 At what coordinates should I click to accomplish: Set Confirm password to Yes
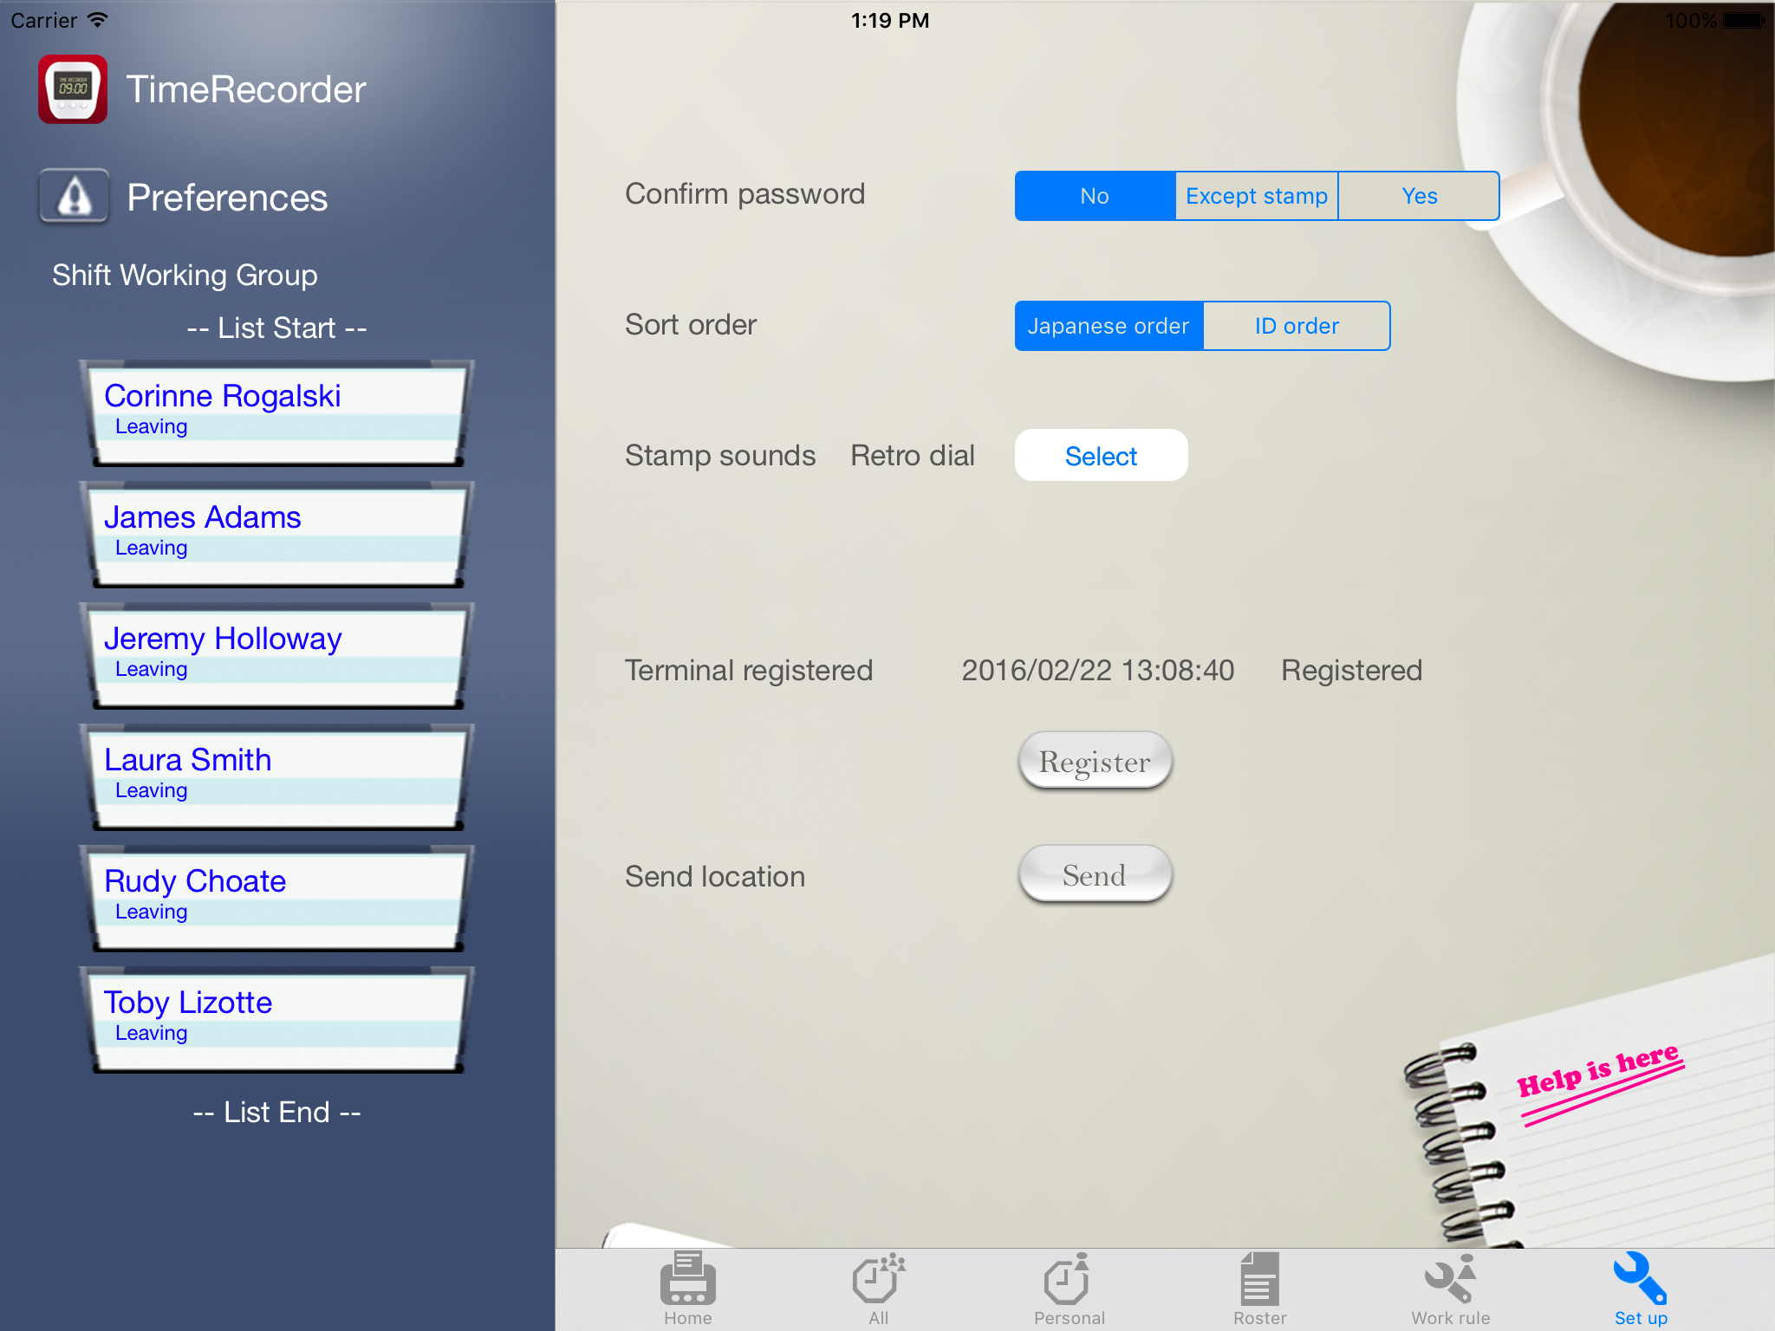pyautogui.click(x=1419, y=196)
